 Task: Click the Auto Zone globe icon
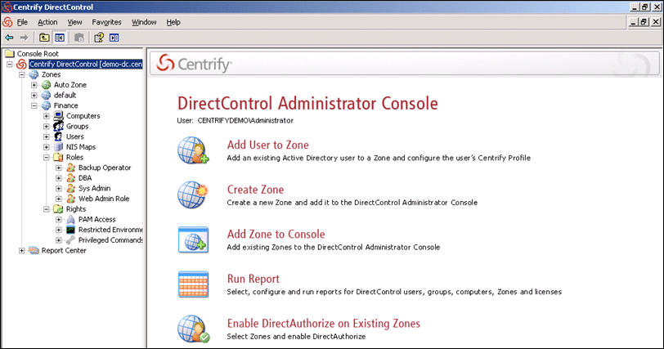(x=46, y=85)
